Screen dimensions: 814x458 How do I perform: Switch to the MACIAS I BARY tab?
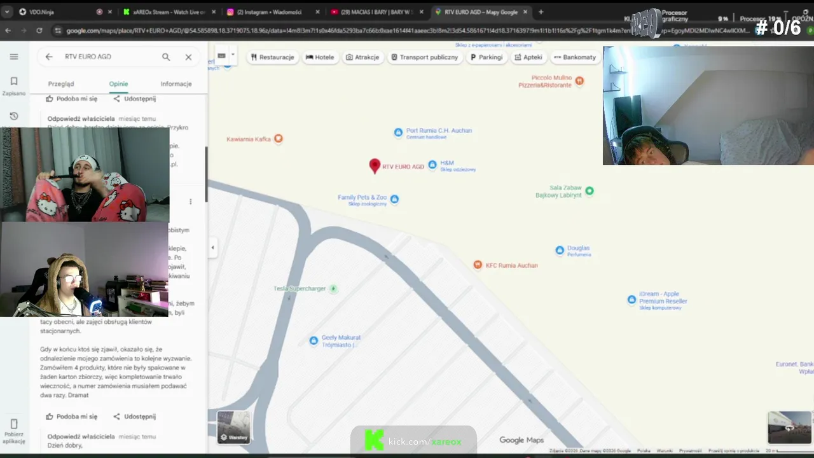(x=376, y=11)
